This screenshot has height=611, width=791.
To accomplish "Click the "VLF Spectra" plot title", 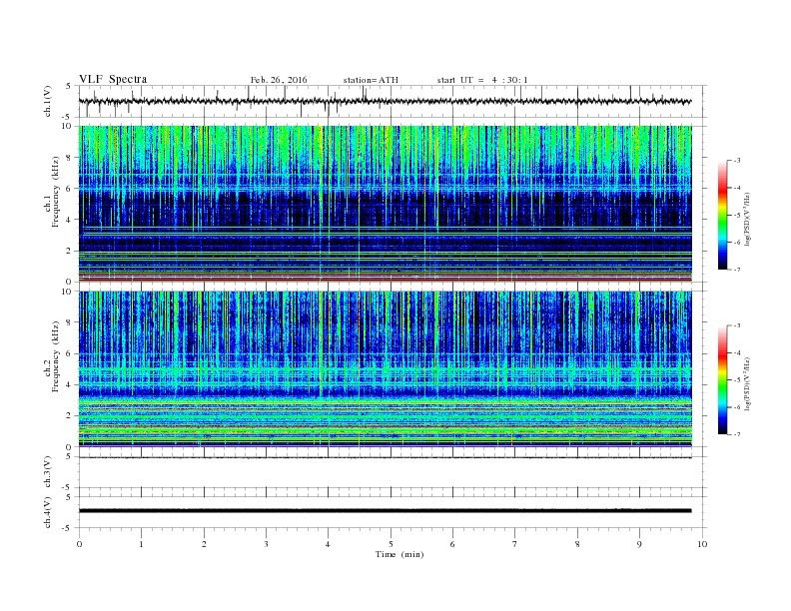I will [113, 79].
